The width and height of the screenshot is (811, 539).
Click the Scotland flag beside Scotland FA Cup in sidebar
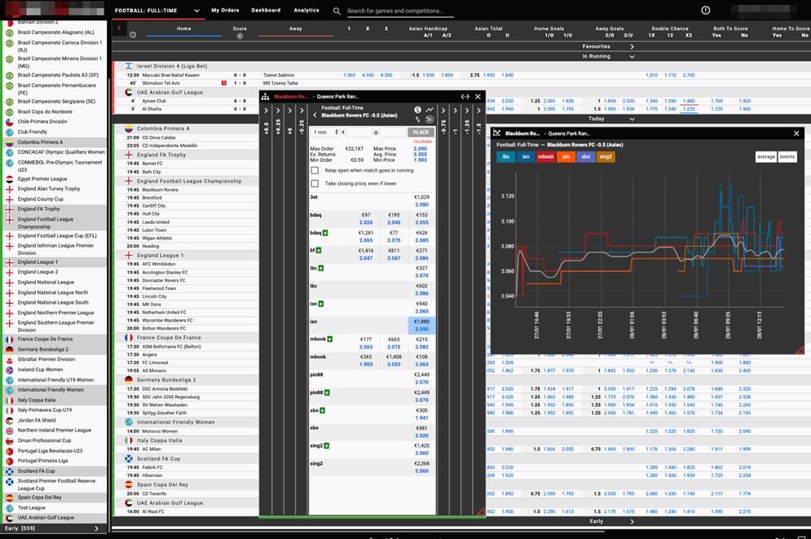pyautogui.click(x=9, y=471)
